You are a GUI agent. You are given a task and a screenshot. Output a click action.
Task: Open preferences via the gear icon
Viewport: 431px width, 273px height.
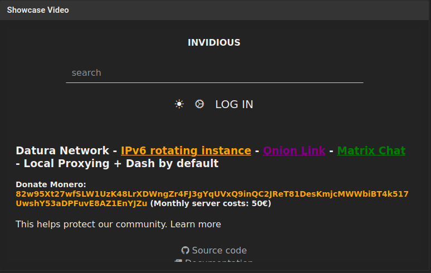(199, 104)
